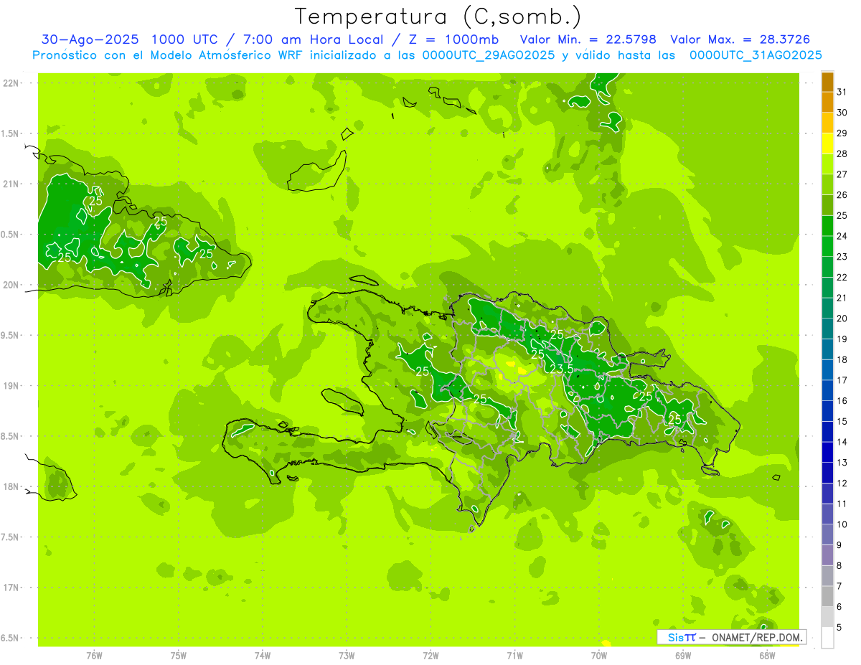861x665 pixels.
Task: Click the '29' value in the color legend
Action: pyautogui.click(x=842, y=133)
